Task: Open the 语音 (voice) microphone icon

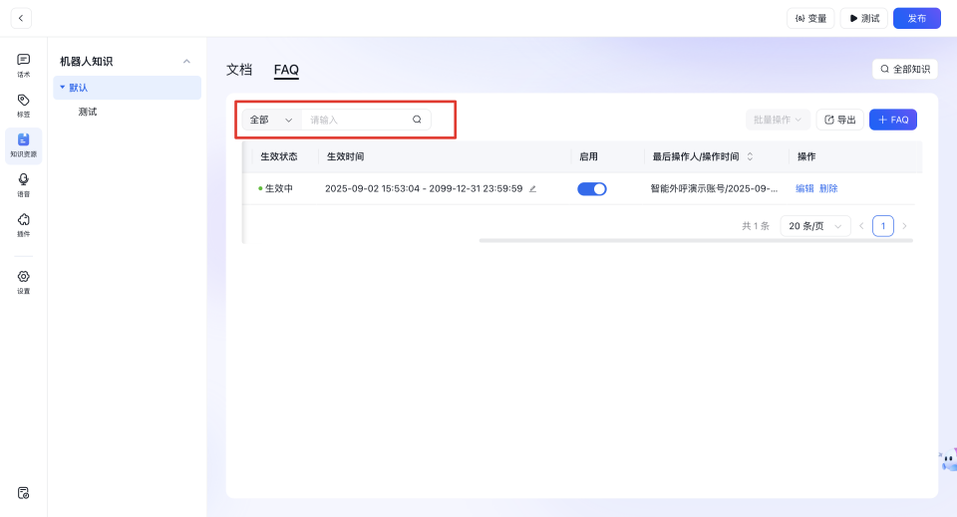Action: point(23,184)
